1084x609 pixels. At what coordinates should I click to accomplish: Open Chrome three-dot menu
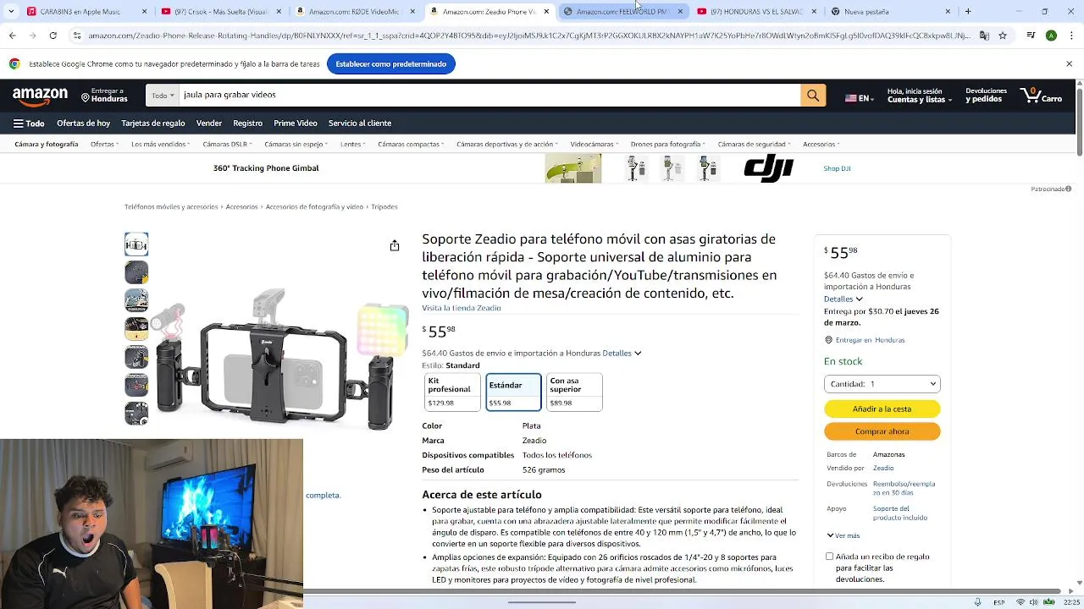point(1070,36)
